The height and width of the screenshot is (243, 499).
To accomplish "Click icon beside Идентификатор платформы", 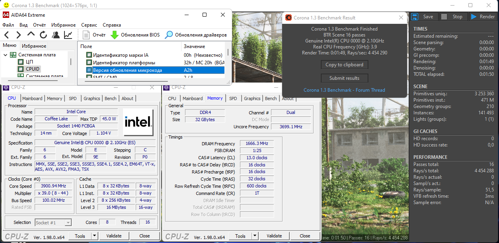I will point(89,63).
